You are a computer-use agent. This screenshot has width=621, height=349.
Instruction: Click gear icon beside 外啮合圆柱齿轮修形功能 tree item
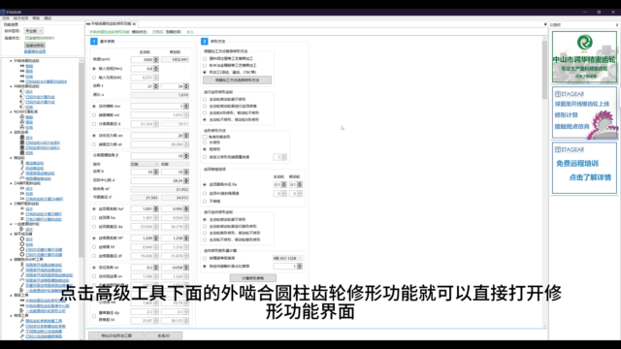(x=22, y=301)
